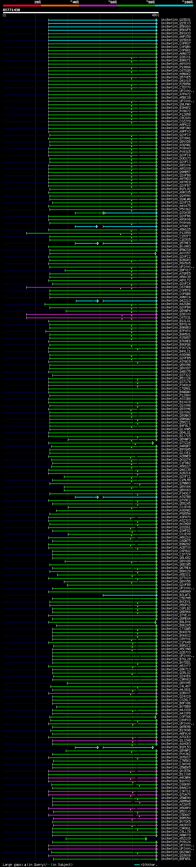Screen dimensions: 196x867
Task: Open hit UniRef100_Q15D31
Action: click(x=175, y=20)
